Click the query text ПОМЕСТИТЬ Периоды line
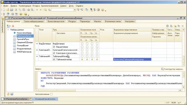The height and width of the screenshot is (105, 187). pos(52,78)
